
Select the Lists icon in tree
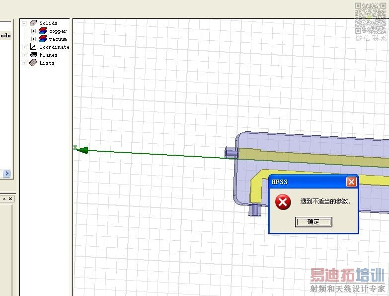pyautogui.click(x=33, y=63)
